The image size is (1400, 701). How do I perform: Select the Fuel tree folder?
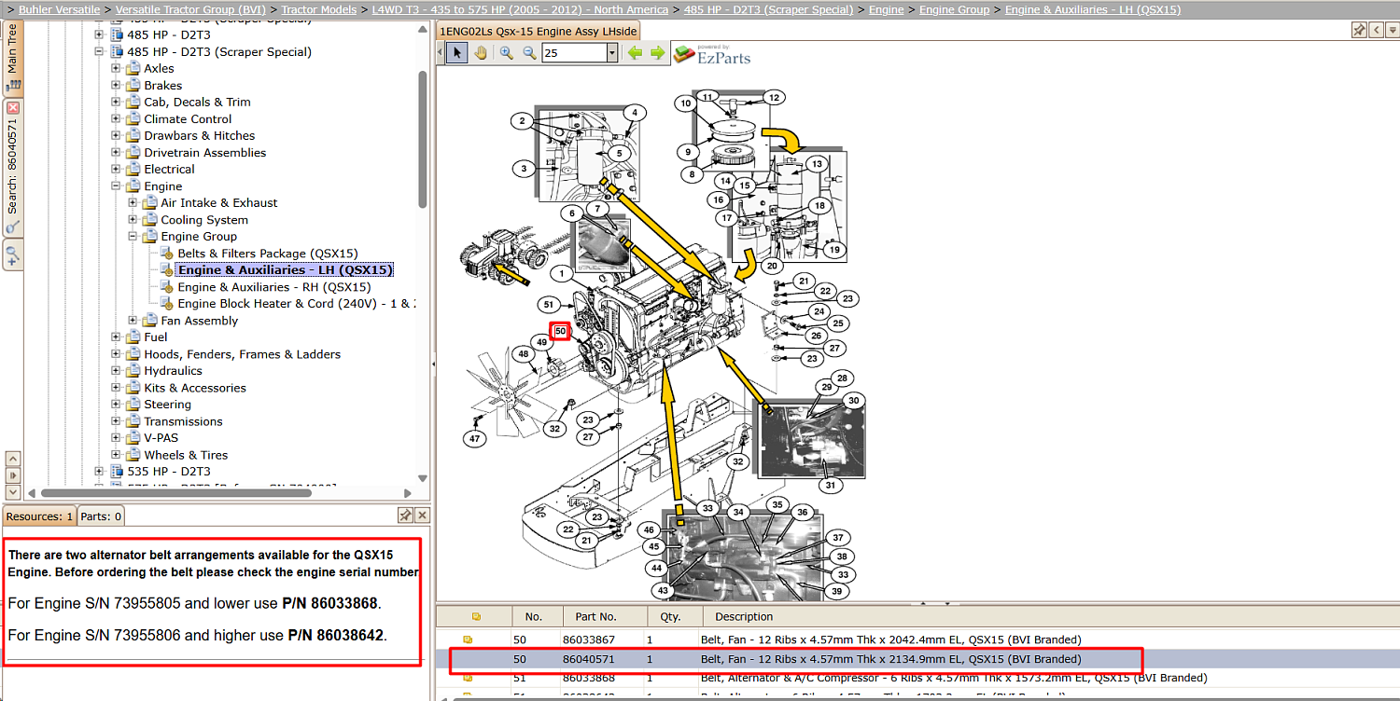point(156,337)
